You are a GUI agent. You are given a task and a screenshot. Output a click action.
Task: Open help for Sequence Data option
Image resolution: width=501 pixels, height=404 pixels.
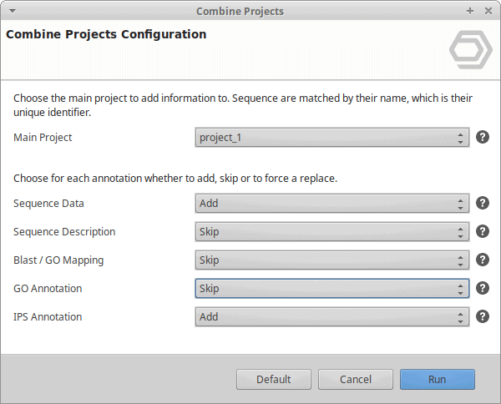[483, 203]
